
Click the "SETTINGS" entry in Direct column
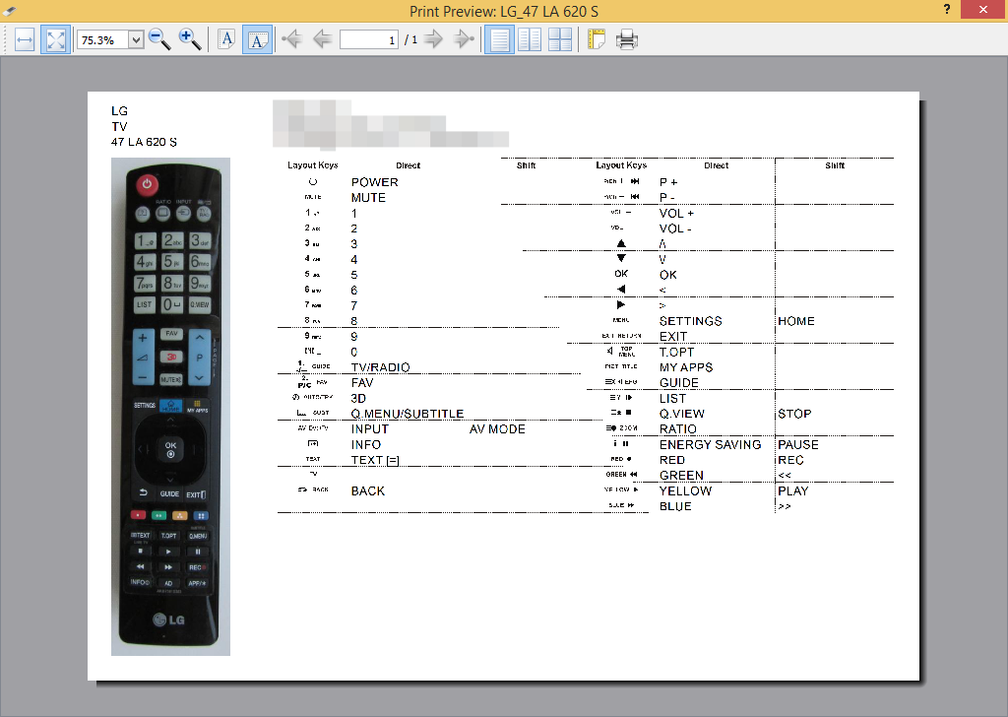tap(691, 321)
